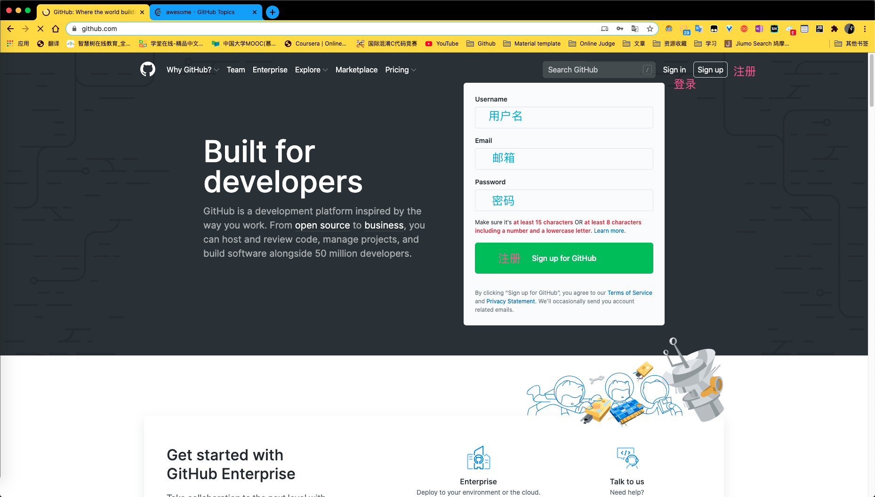This screenshot has width=875, height=497.
Task: Open the Marketplace nav item
Action: click(356, 70)
